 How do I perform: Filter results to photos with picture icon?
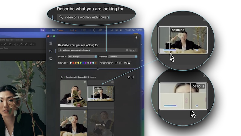click(x=129, y=63)
